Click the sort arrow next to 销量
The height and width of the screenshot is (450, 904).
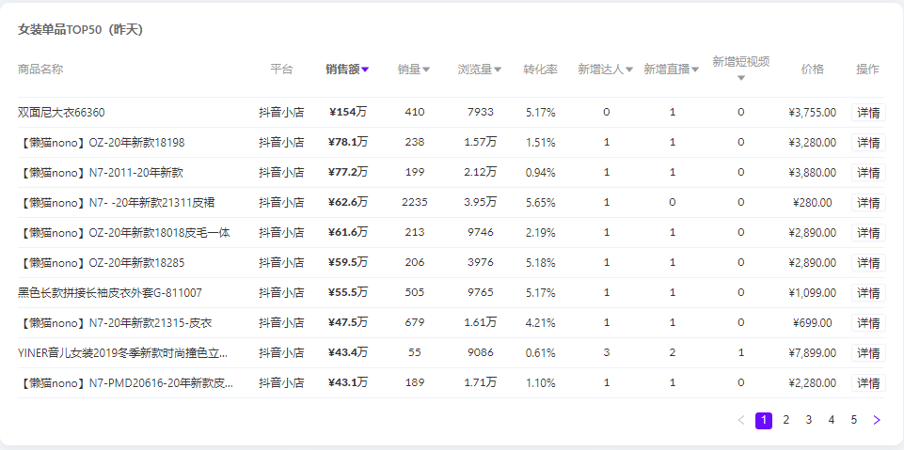[426, 70]
